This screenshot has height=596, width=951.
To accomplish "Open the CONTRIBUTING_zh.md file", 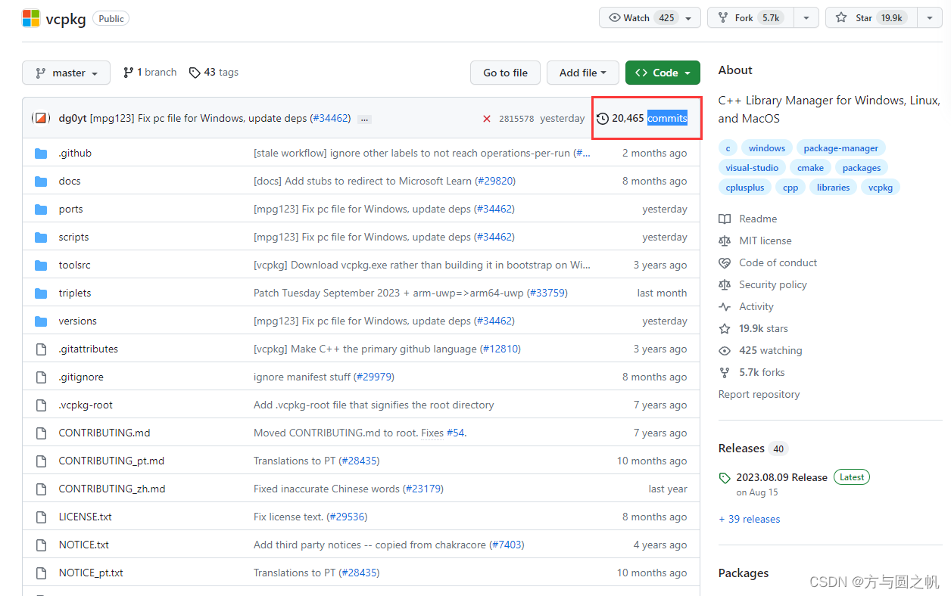I will 112,489.
